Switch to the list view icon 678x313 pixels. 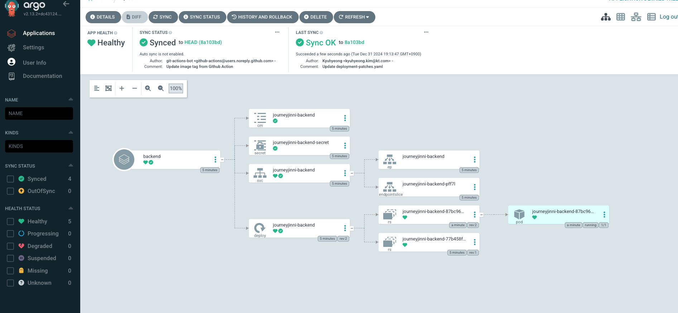point(651,17)
